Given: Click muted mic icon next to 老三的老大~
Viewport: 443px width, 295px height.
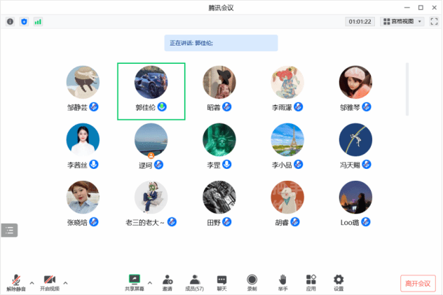Looking at the screenshot, I should (x=172, y=222).
